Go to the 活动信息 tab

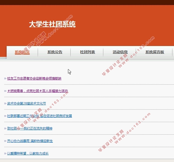pos(120,52)
